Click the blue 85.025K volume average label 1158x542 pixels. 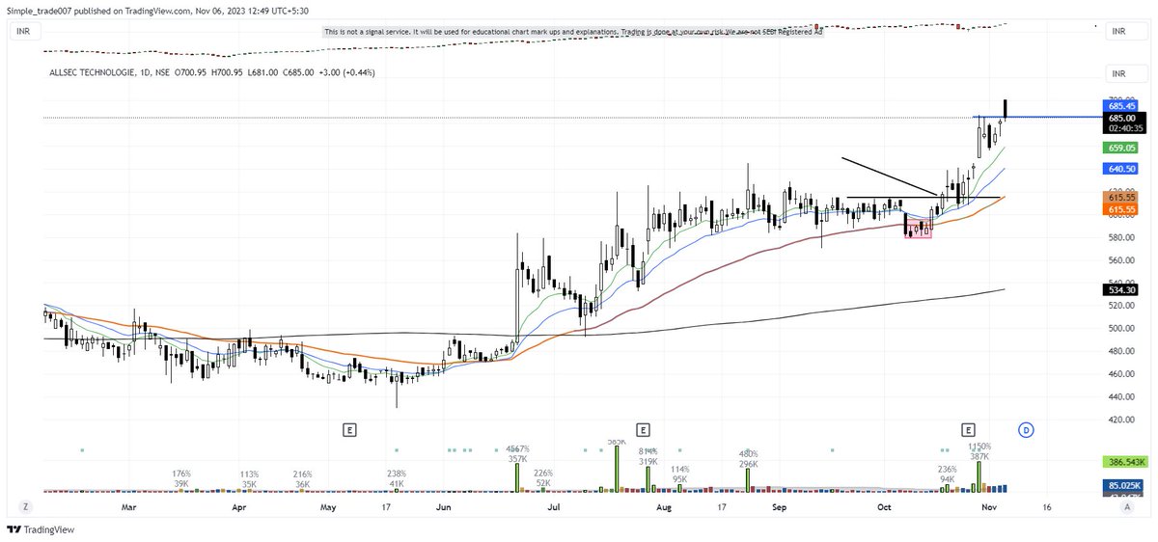(x=1122, y=485)
